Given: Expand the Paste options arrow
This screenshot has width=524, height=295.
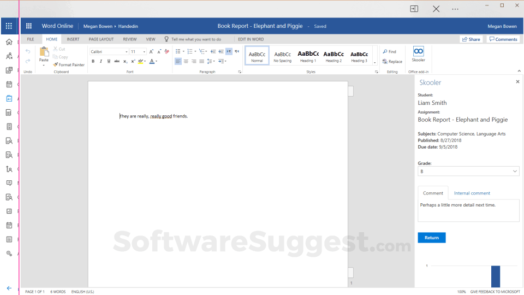Looking at the screenshot, I should coord(44,66).
